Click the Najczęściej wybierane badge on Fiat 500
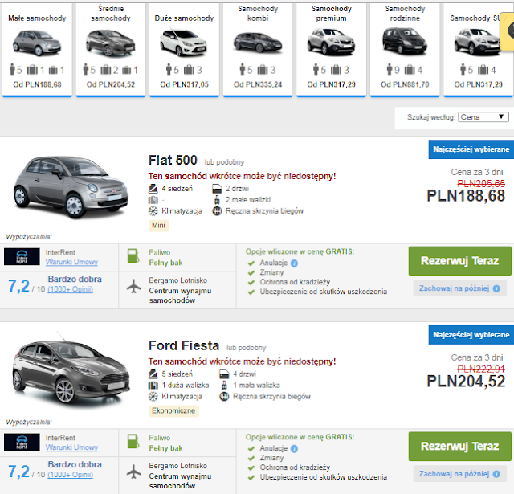The width and height of the screenshot is (514, 494). (x=471, y=149)
